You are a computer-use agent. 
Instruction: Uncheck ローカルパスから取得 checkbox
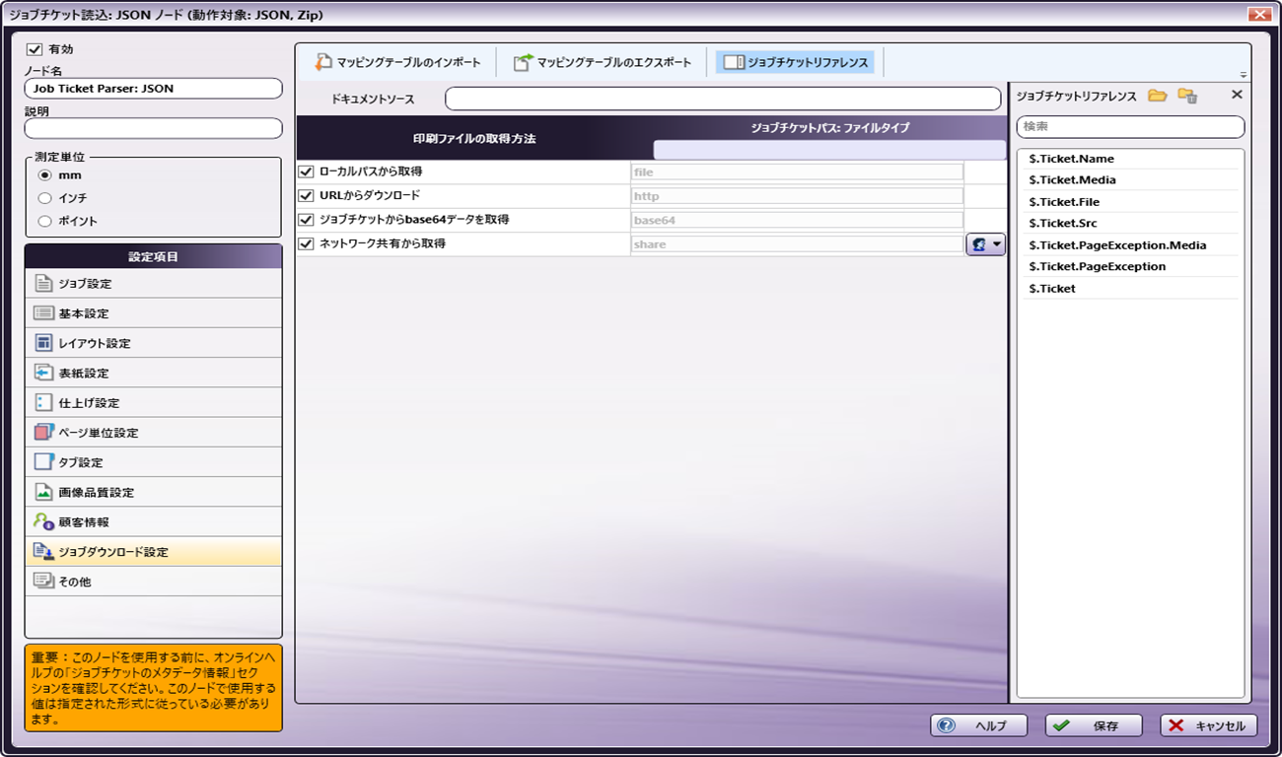(306, 172)
